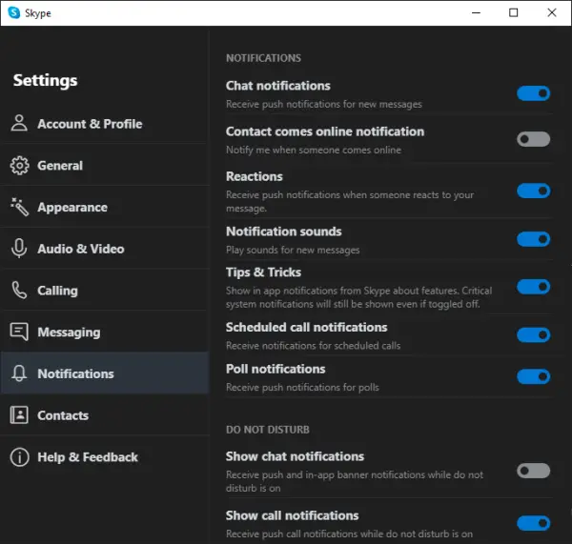This screenshot has height=544, width=572.
Task: Select the Appearance settings label
Action: (x=72, y=207)
